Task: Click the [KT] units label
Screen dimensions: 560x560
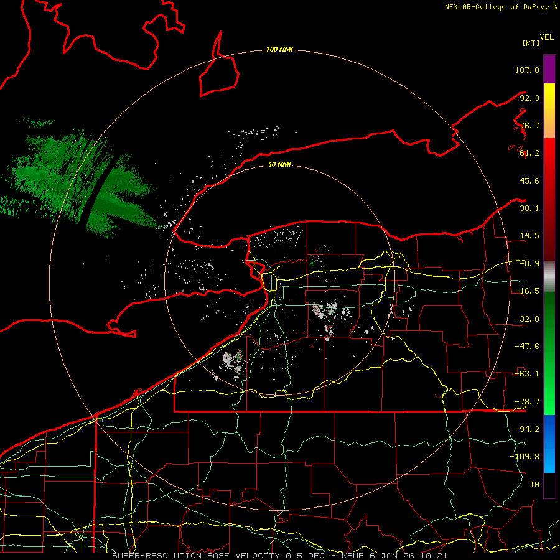Action: tap(531, 43)
